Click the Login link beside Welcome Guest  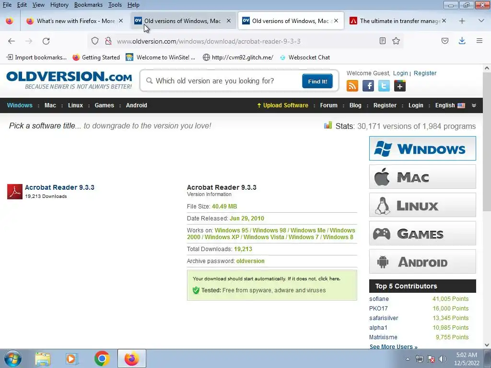400,73
